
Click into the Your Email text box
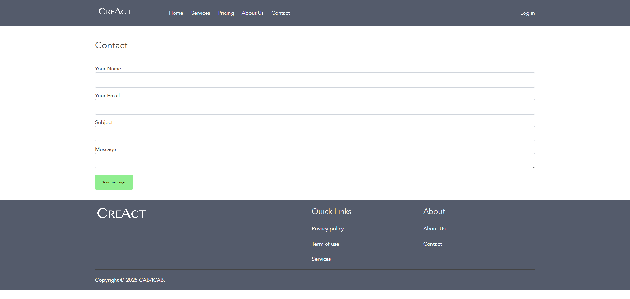pos(315,107)
